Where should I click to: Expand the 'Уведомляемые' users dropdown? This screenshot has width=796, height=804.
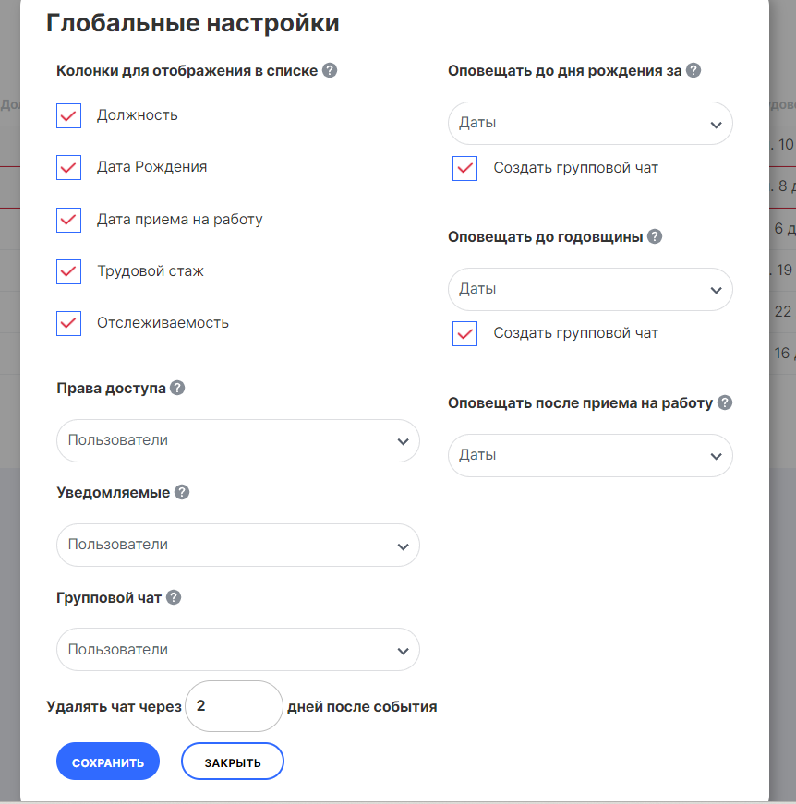pyautogui.click(x=237, y=545)
